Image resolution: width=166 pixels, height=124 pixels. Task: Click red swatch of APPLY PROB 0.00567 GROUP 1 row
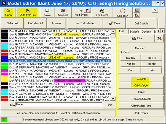4,51
